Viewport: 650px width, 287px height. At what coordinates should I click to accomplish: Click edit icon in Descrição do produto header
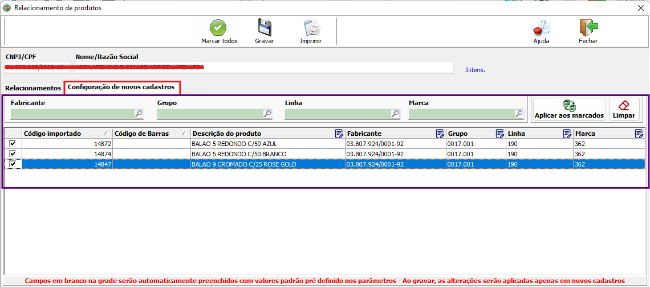tap(339, 134)
